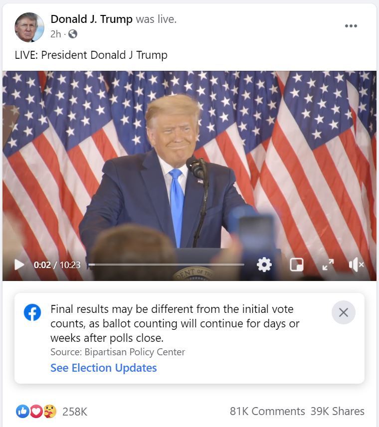Enable picture-in-picture mode icon
This screenshot has height=427, width=379.
click(297, 265)
